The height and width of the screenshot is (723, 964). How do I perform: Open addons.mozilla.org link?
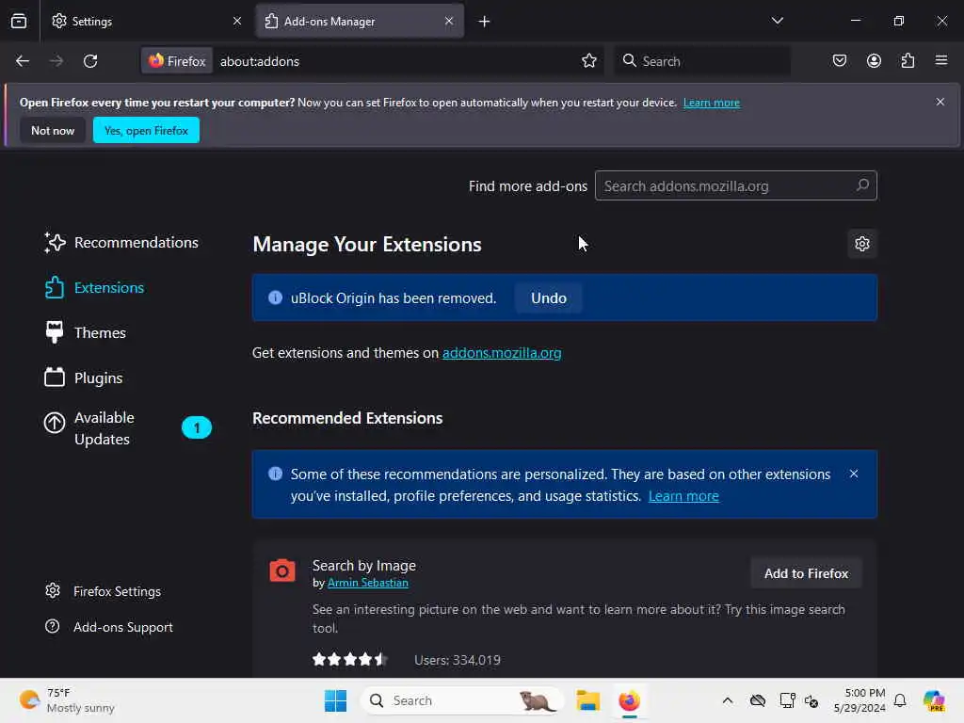point(502,353)
